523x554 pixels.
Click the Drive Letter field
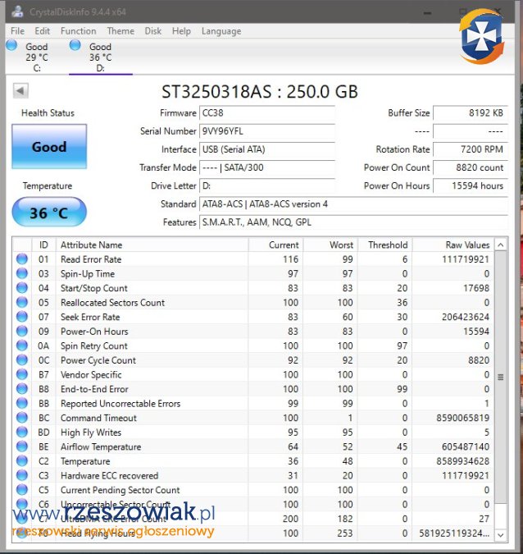pos(267,185)
